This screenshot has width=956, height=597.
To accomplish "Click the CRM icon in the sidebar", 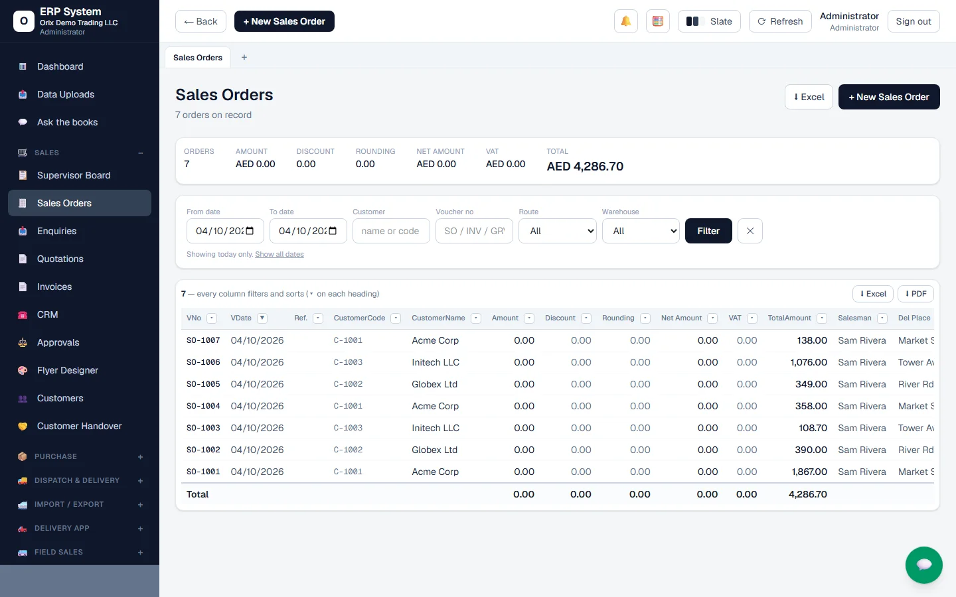I will (23, 314).
